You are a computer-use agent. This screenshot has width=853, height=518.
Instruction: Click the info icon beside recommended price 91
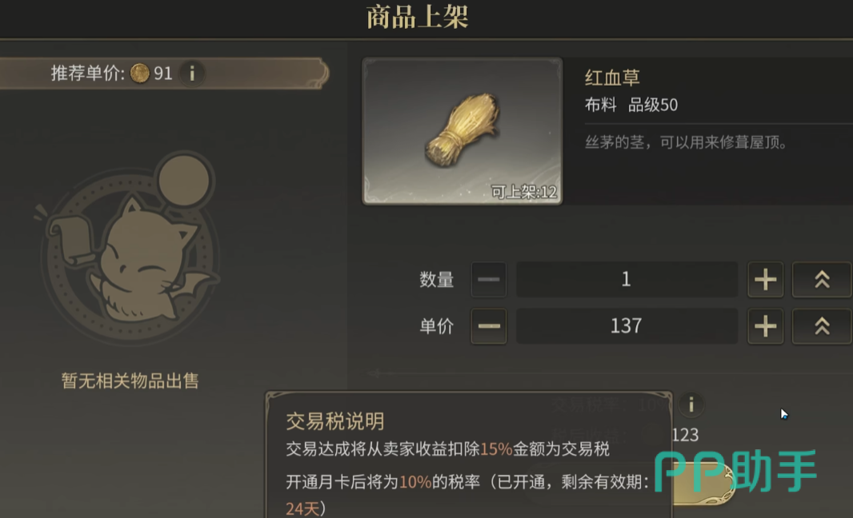pyautogui.click(x=191, y=73)
